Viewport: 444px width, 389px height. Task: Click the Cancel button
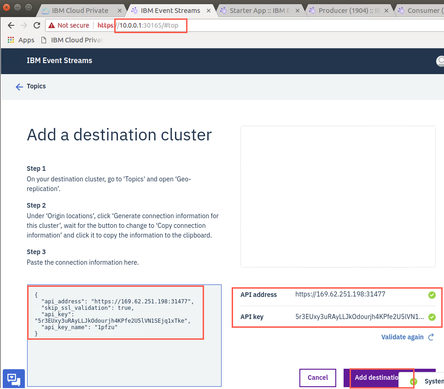click(318, 377)
